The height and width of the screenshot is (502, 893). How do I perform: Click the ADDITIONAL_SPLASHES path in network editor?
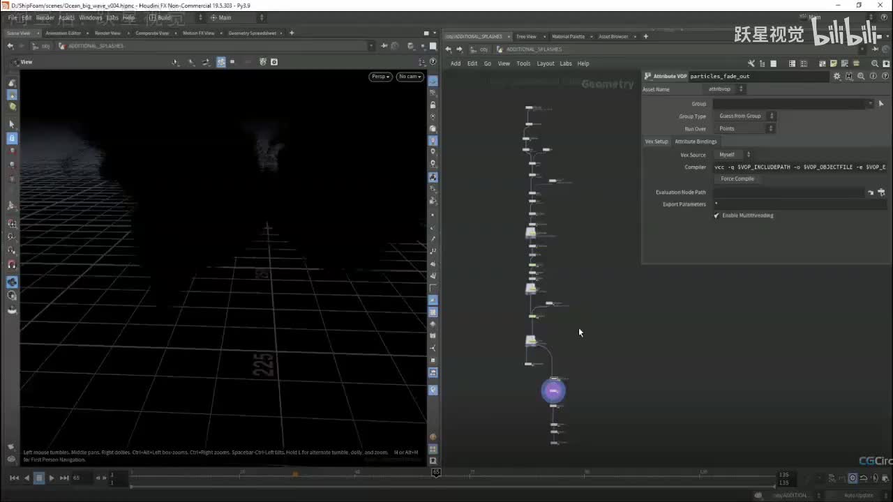(x=534, y=50)
